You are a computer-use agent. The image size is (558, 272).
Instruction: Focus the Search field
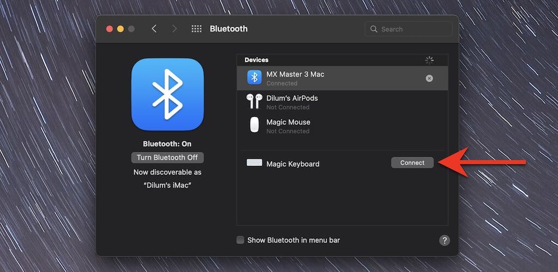tap(409, 29)
